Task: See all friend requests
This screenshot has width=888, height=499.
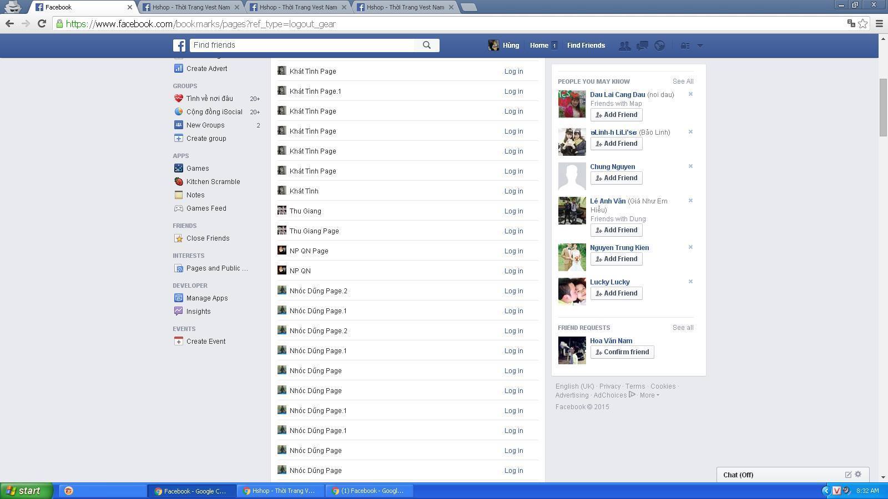Action: click(x=683, y=328)
